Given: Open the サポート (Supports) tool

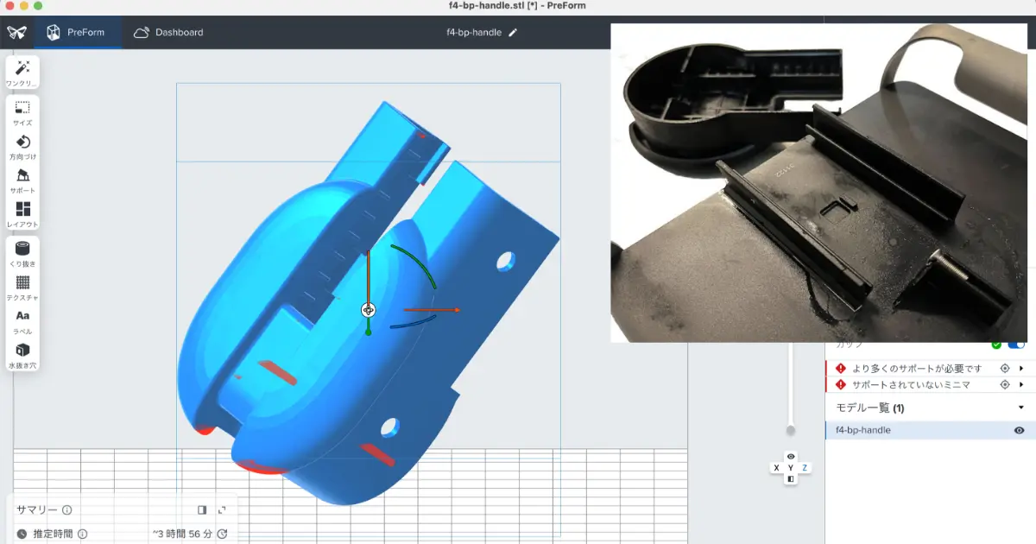Looking at the screenshot, I should point(22,180).
